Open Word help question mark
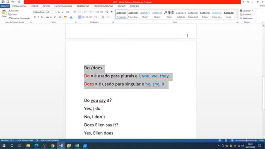Viewport: 265px width, 149px height. (x=243, y=2)
